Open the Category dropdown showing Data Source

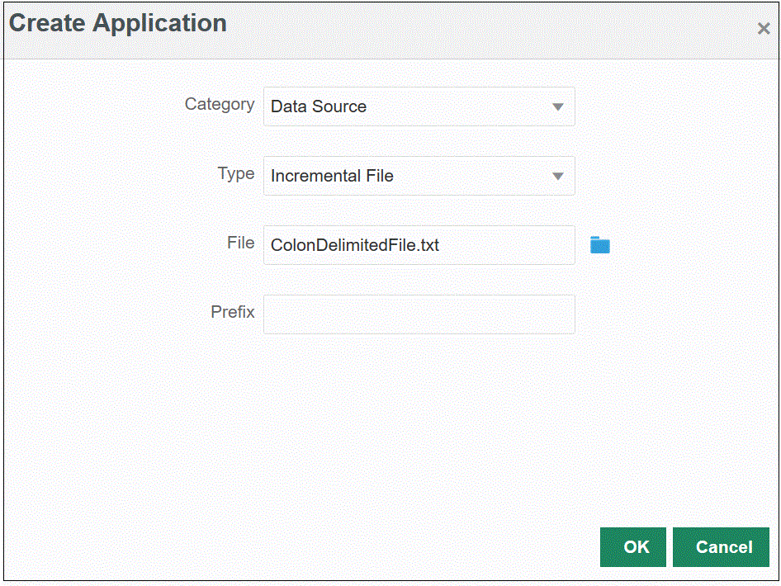tap(560, 106)
